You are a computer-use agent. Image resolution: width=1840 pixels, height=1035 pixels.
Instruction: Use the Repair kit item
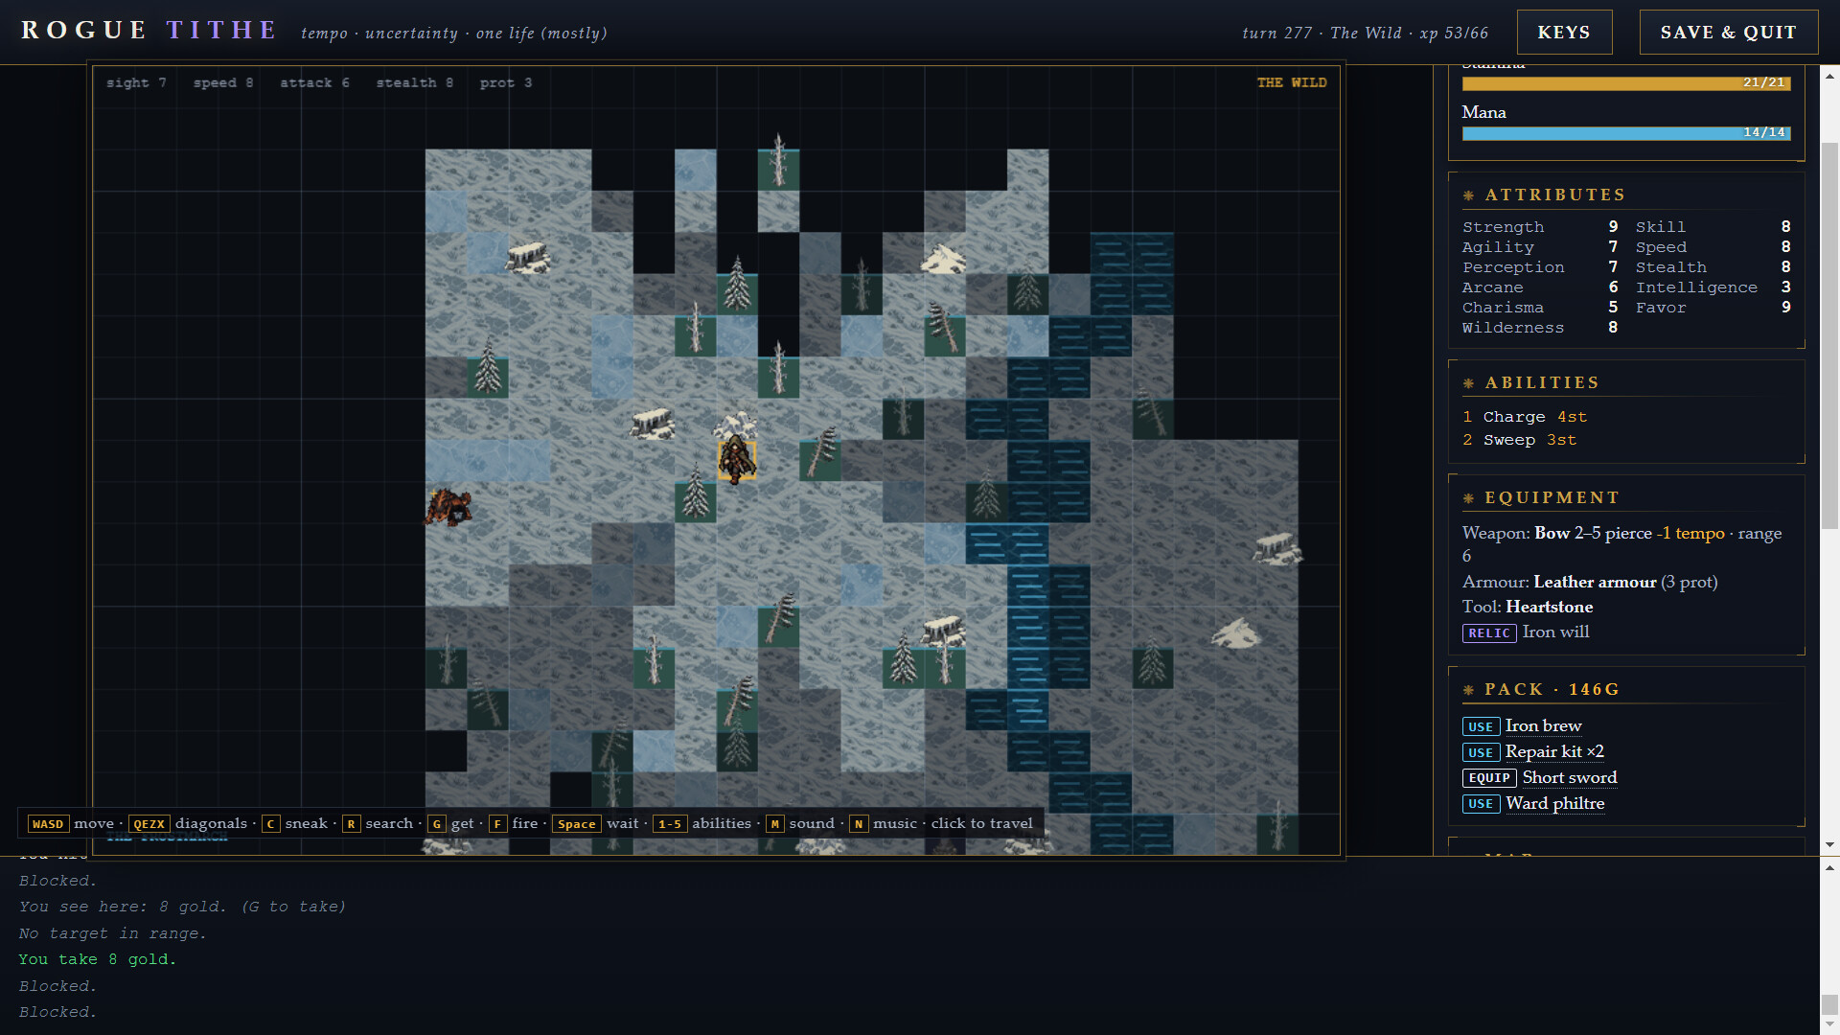[1481, 752]
